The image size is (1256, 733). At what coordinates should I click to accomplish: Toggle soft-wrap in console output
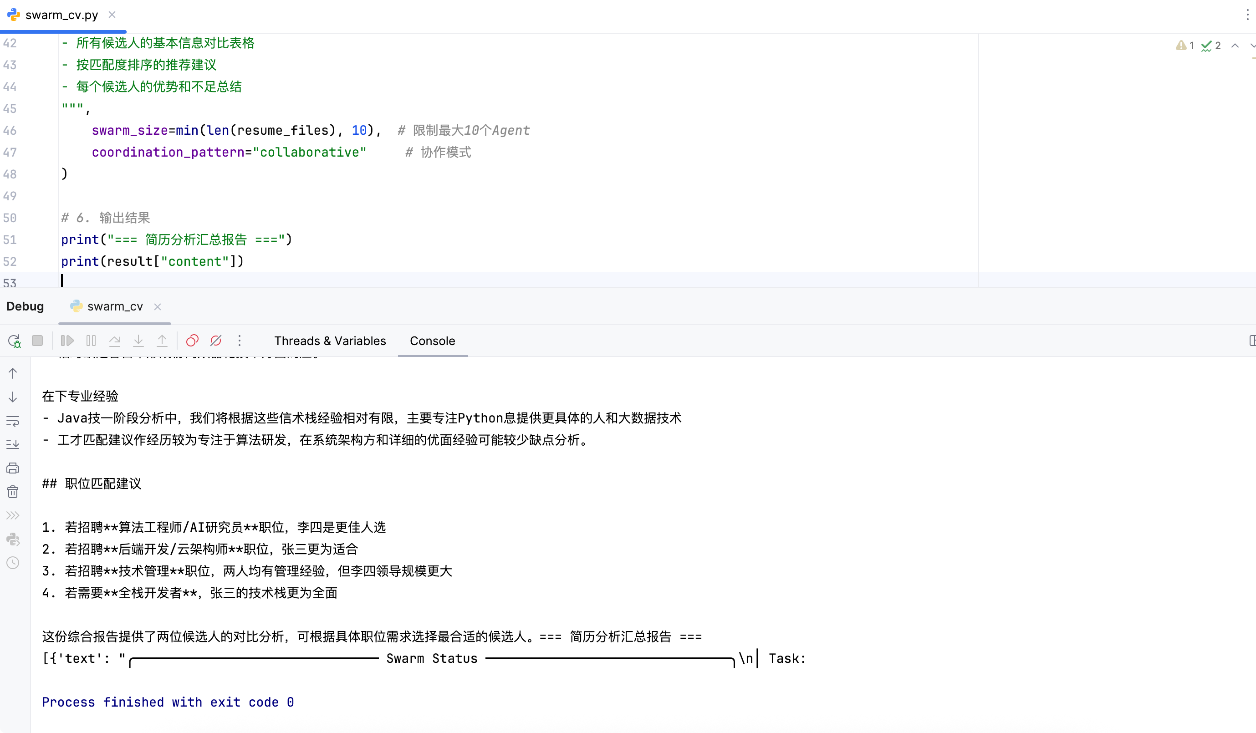click(13, 421)
